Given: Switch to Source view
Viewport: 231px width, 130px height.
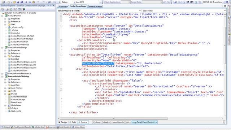Looking at the screenshot, I should point(83,122).
